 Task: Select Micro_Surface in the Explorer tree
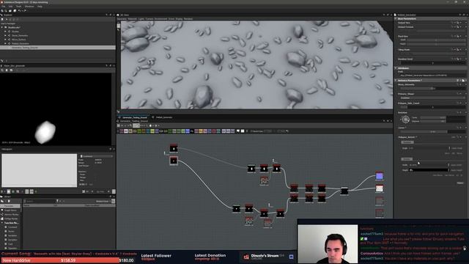coord(18,40)
